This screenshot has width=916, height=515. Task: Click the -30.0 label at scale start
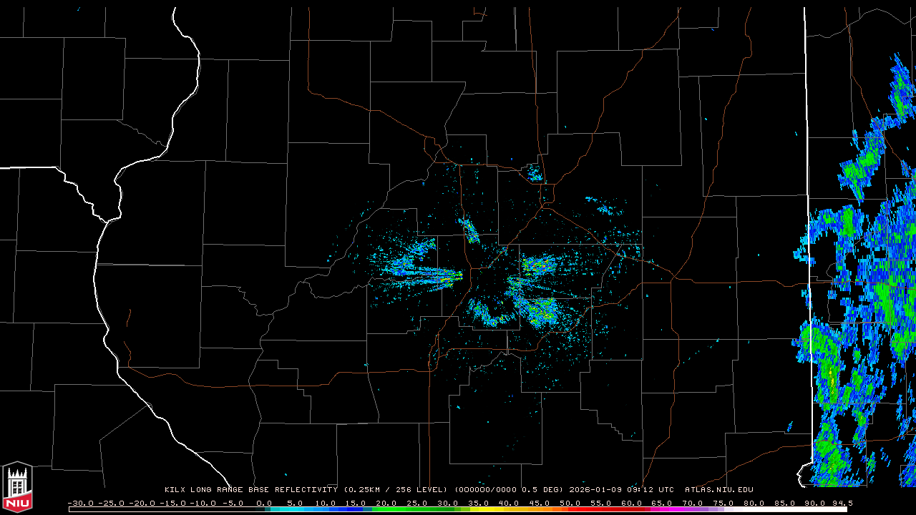79,504
